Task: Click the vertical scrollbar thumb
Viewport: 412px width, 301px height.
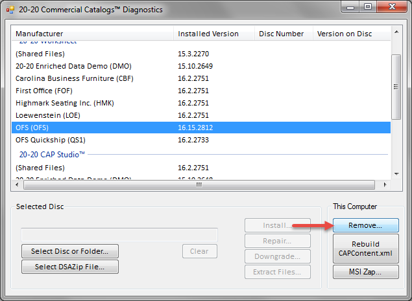Action: coord(396,87)
